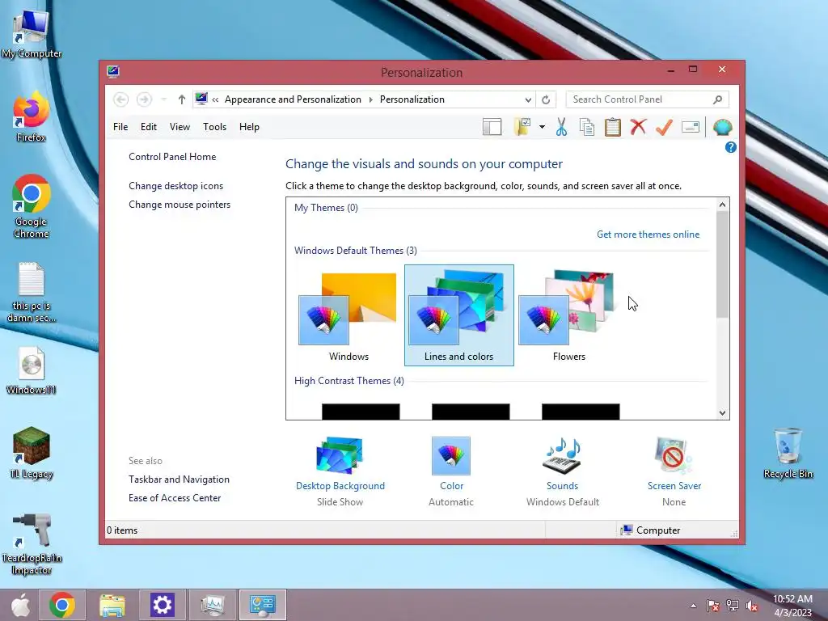The image size is (828, 621).
Task: Click the Apple logo start button
Action: pyautogui.click(x=20, y=605)
